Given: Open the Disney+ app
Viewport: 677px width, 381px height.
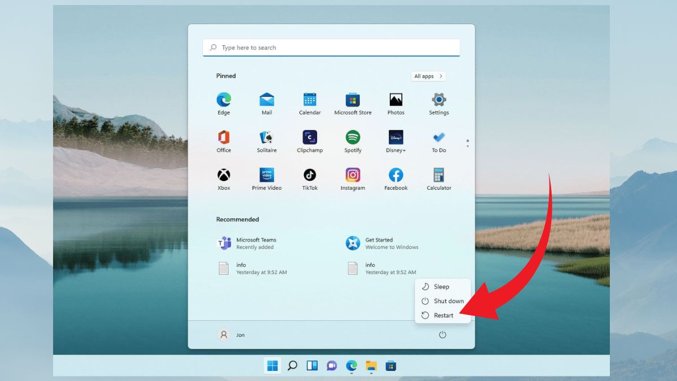Looking at the screenshot, I should [395, 142].
